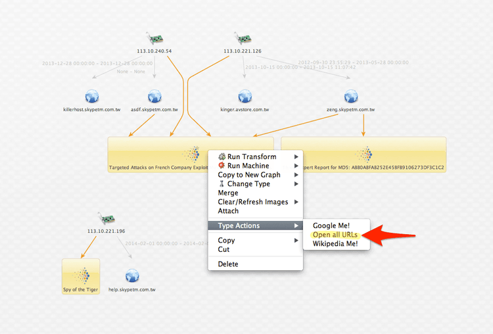Select the 113.10.221.126 network card icon
The width and height of the screenshot is (493, 334).
coord(242,38)
